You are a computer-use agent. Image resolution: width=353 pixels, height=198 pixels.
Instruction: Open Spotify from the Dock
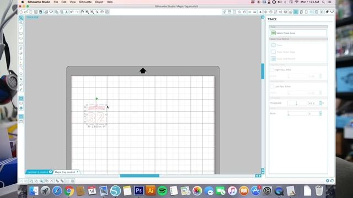tap(162, 191)
